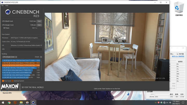Click the MAXON logo
187x105 pixels.
[10, 86]
